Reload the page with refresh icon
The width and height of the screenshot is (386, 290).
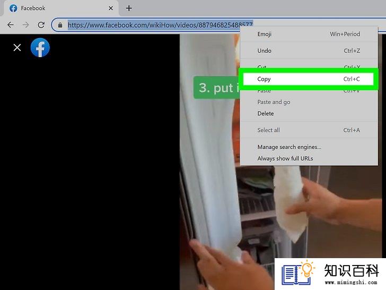coord(41,25)
